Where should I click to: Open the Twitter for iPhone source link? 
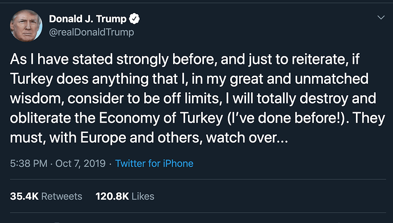154,164
